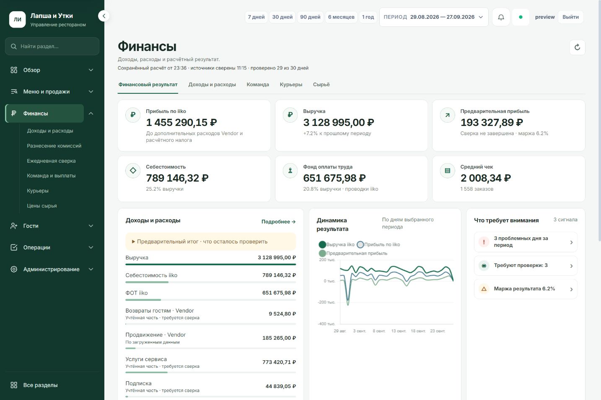
Task: Select the 7 дней period preset
Action: click(x=256, y=17)
